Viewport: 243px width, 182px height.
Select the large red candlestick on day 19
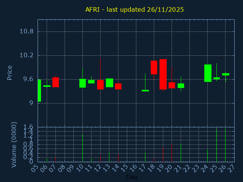163,74
